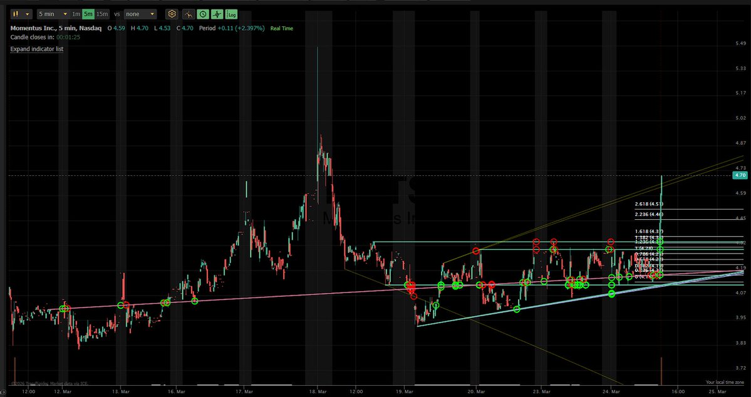
Task: Click the 16:00 time axis label
Action: pyautogui.click(x=677, y=392)
